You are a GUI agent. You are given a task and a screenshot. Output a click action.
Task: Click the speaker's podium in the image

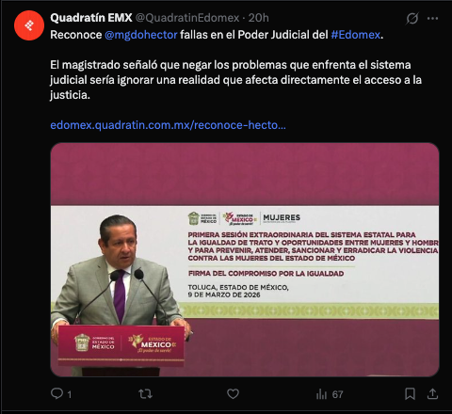[121, 346]
